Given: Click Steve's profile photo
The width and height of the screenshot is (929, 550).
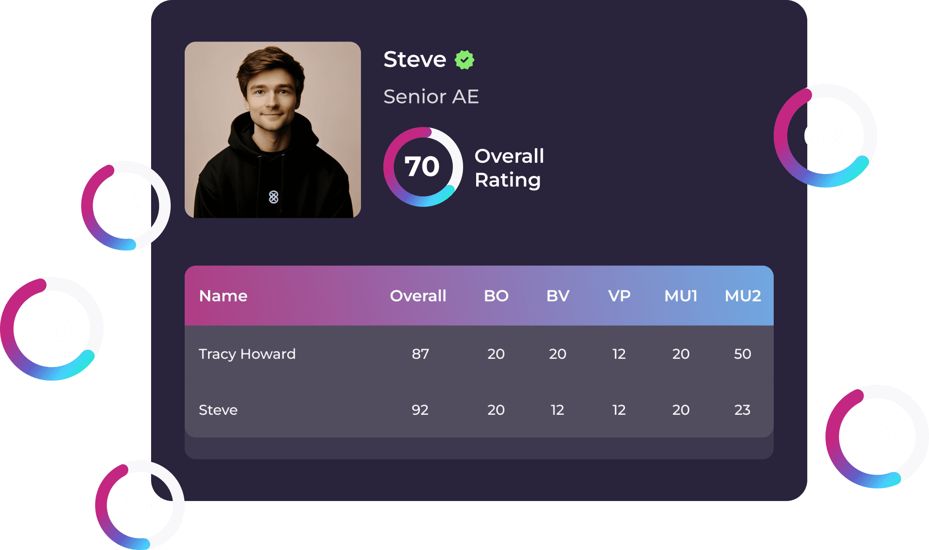Looking at the screenshot, I should click(273, 130).
